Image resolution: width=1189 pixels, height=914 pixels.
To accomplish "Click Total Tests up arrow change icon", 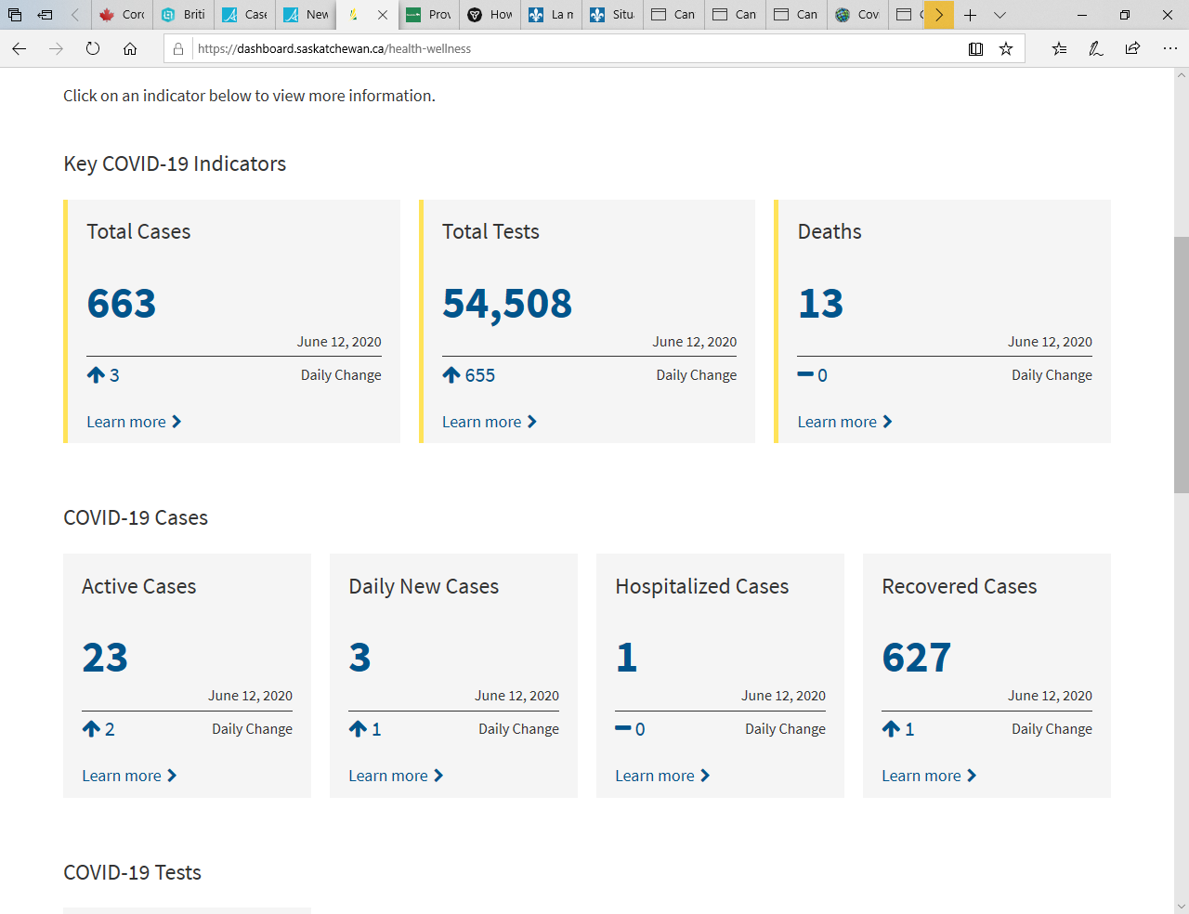I will pyautogui.click(x=451, y=375).
